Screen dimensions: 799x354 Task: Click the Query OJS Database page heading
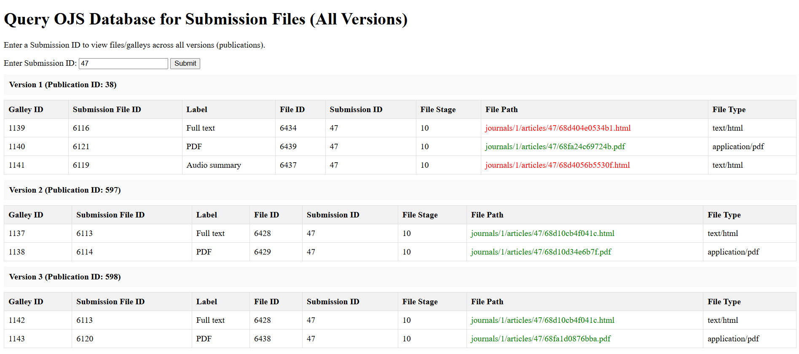[x=206, y=19]
